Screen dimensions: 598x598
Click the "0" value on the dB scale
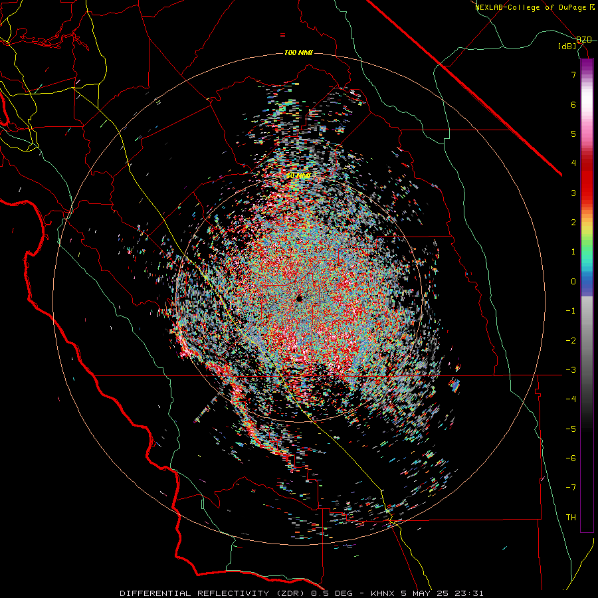(x=573, y=282)
